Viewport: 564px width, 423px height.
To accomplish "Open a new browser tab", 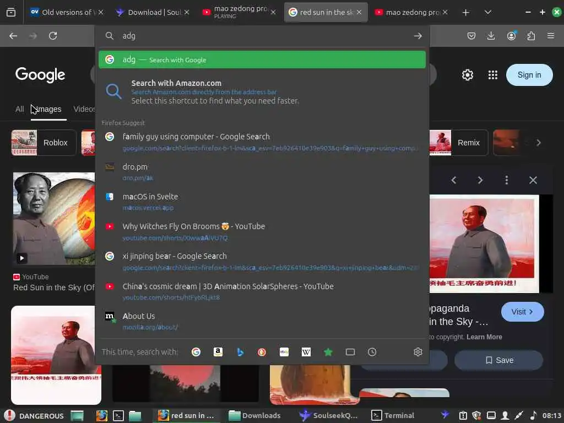I will click(x=466, y=13).
